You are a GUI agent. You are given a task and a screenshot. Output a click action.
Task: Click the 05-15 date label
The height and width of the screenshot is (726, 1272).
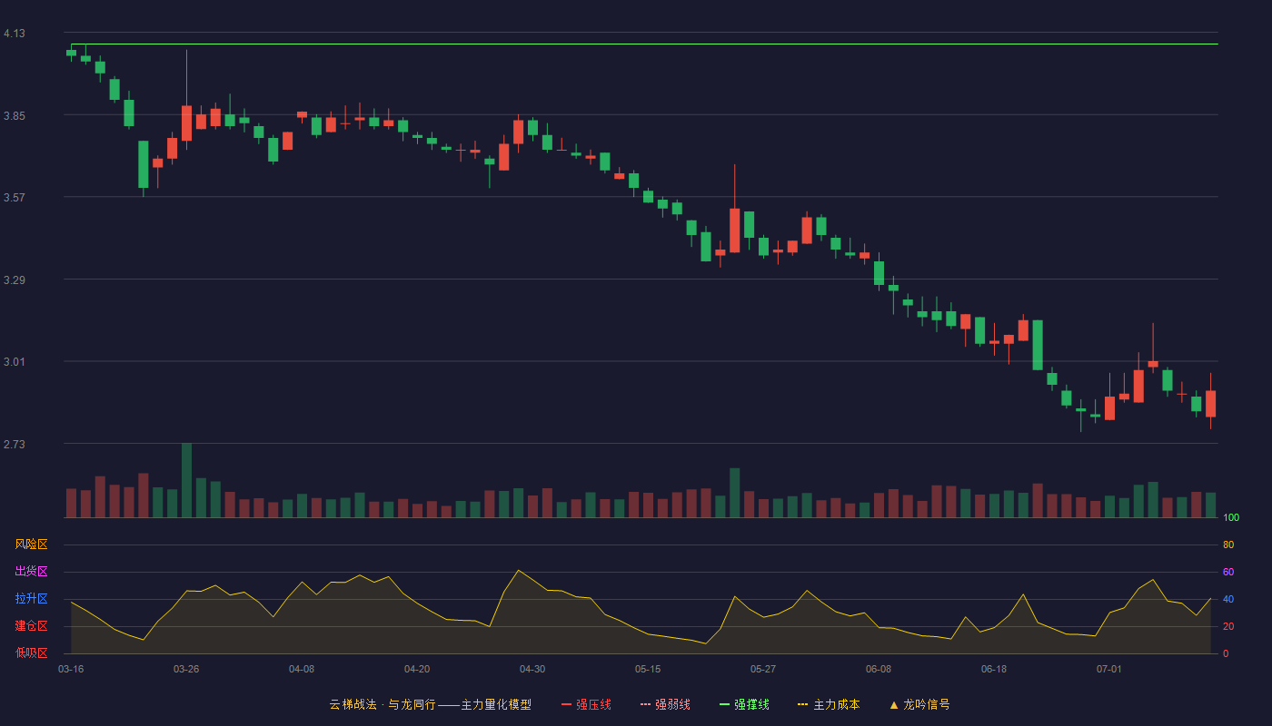[648, 669]
